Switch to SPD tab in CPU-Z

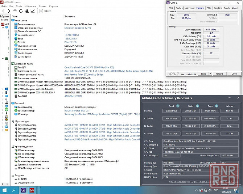[x=209, y=8]
